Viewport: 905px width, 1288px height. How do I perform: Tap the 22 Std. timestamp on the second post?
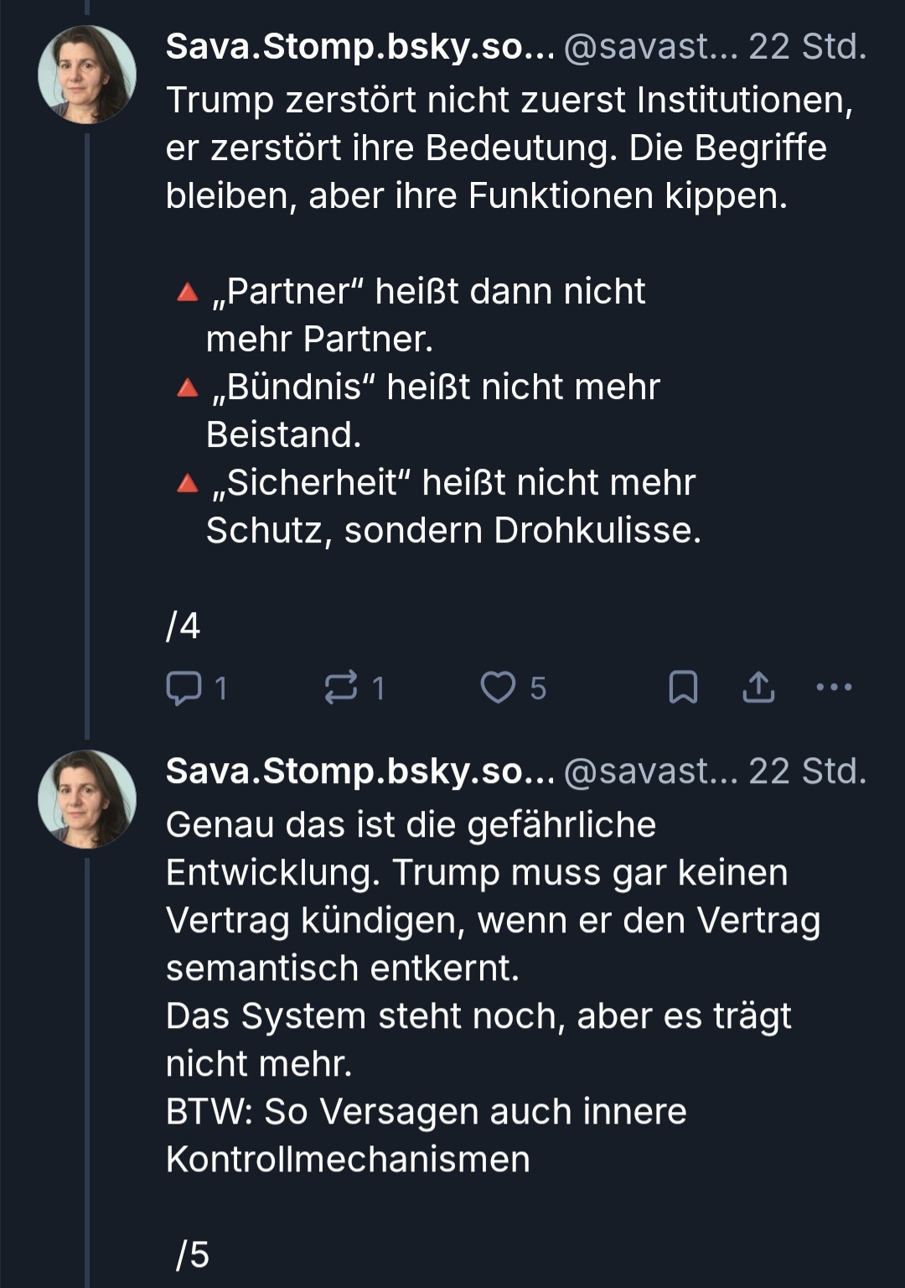[x=807, y=771]
